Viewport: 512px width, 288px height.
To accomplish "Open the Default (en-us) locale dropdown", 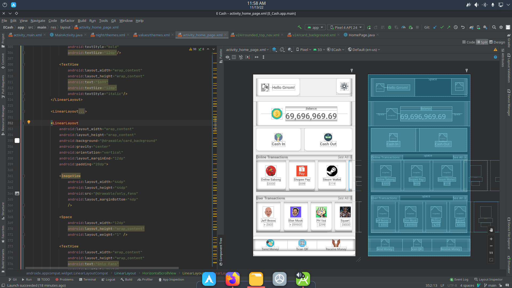I will [x=364, y=50].
